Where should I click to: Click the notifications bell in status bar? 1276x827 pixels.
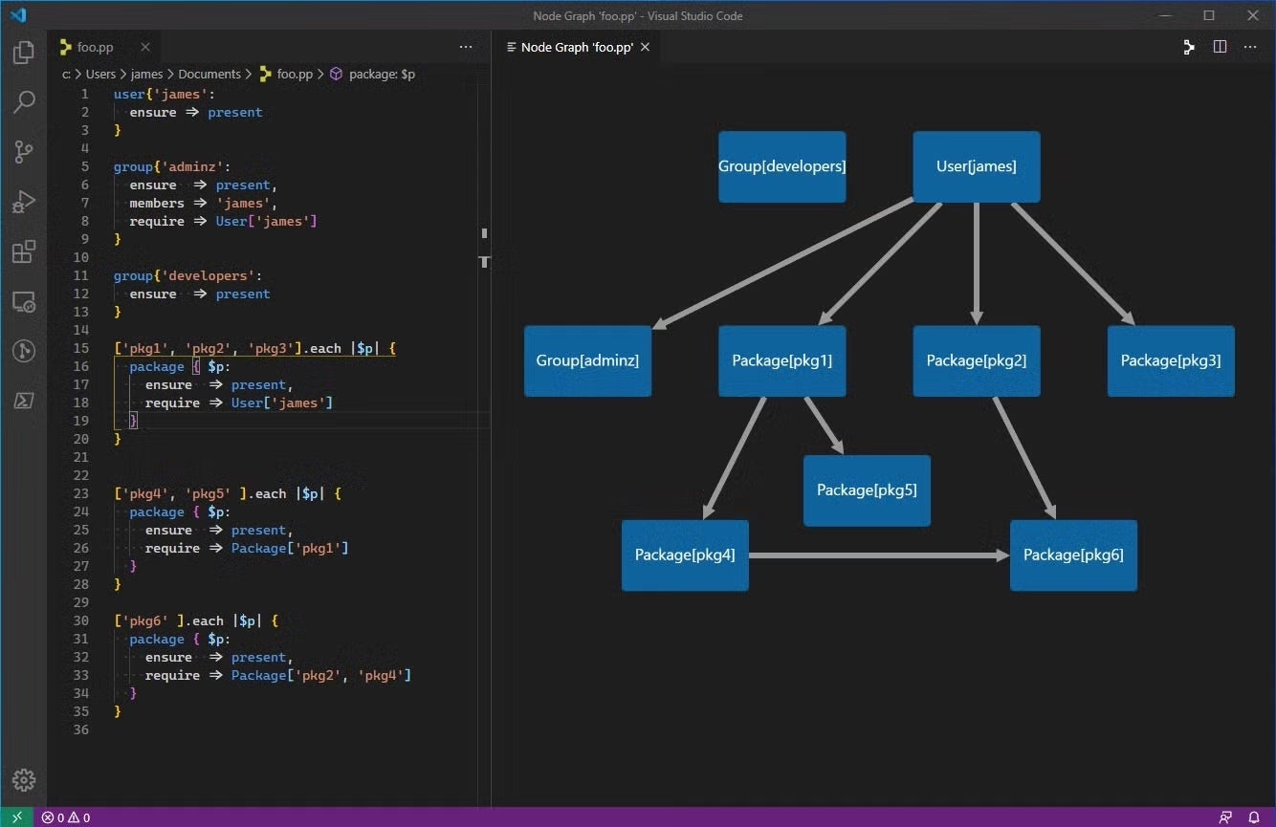tap(1254, 817)
